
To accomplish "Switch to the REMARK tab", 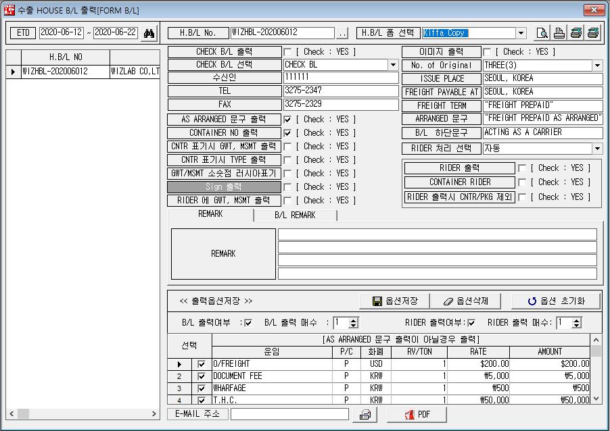I will [x=210, y=214].
